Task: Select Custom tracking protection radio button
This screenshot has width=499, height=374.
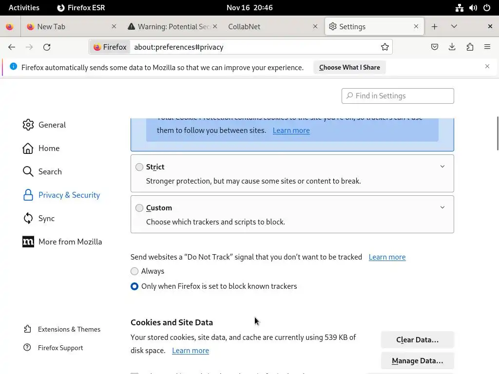Action: coord(139,208)
